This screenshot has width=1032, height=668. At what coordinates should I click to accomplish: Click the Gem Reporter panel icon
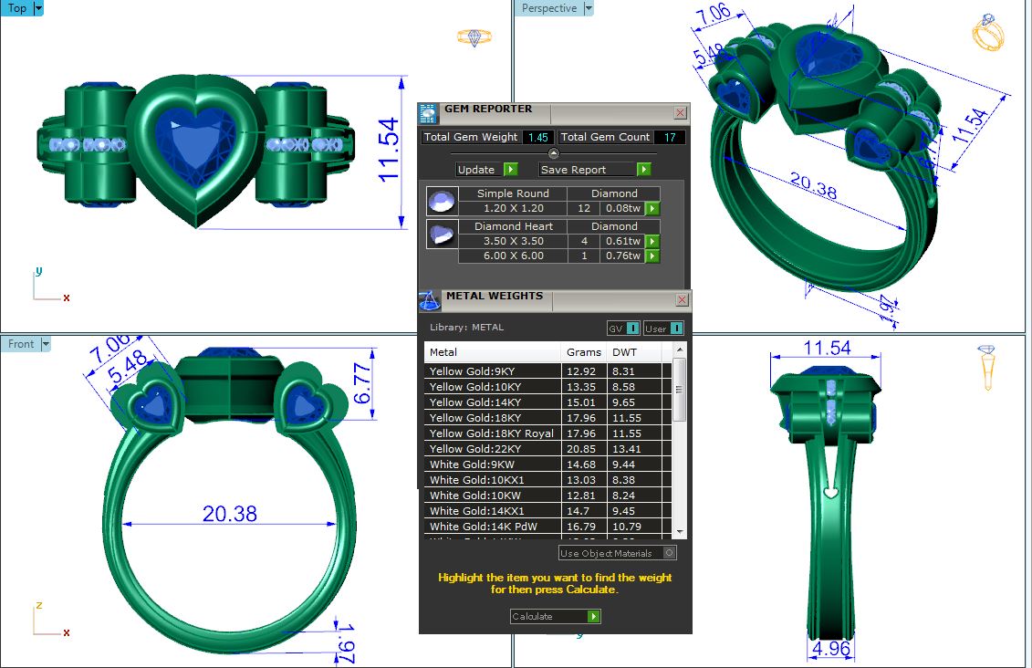tap(428, 113)
